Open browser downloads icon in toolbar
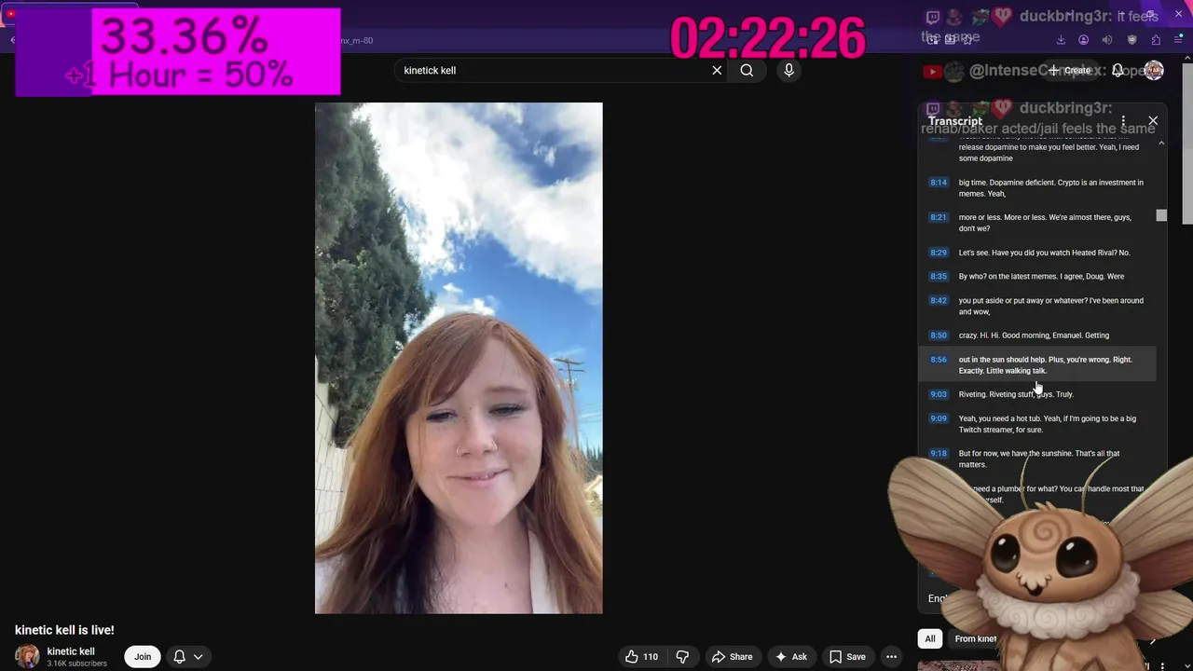 tap(1061, 40)
